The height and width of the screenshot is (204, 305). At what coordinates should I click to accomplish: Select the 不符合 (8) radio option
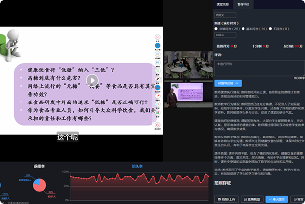point(269,29)
